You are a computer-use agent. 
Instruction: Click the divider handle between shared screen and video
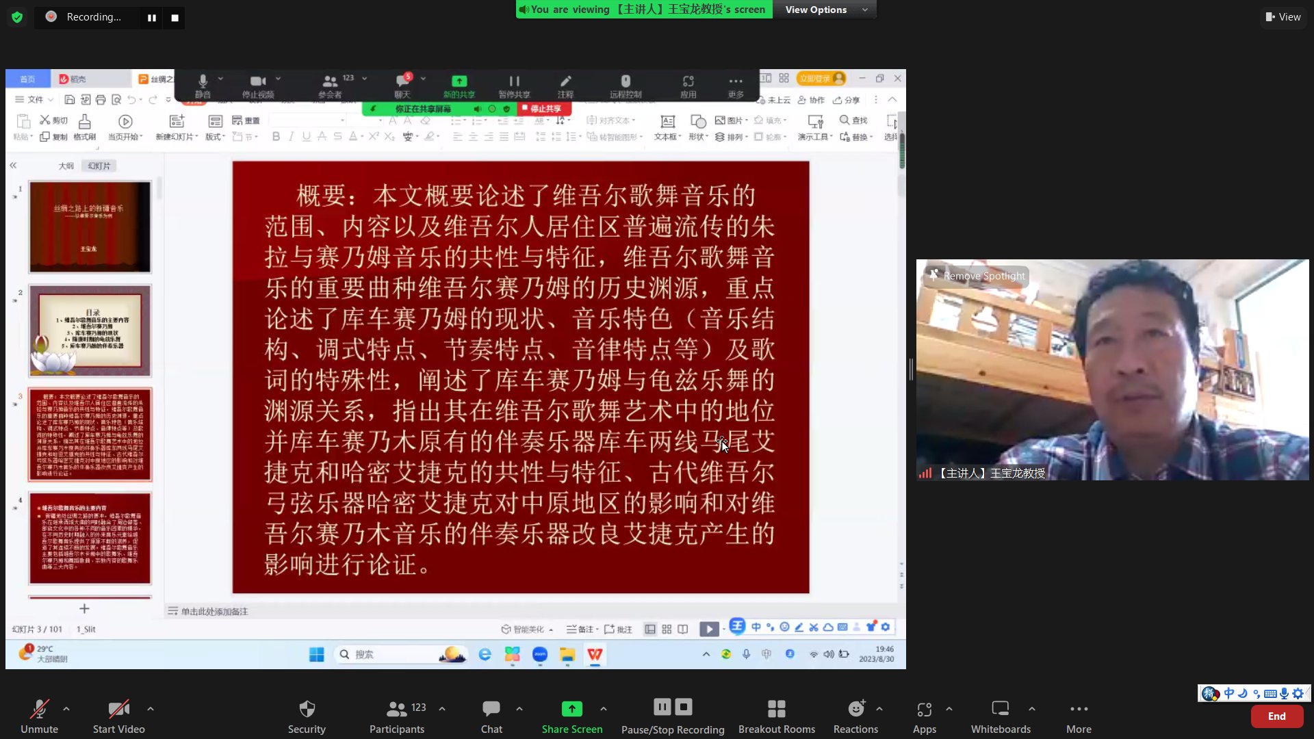[911, 369]
